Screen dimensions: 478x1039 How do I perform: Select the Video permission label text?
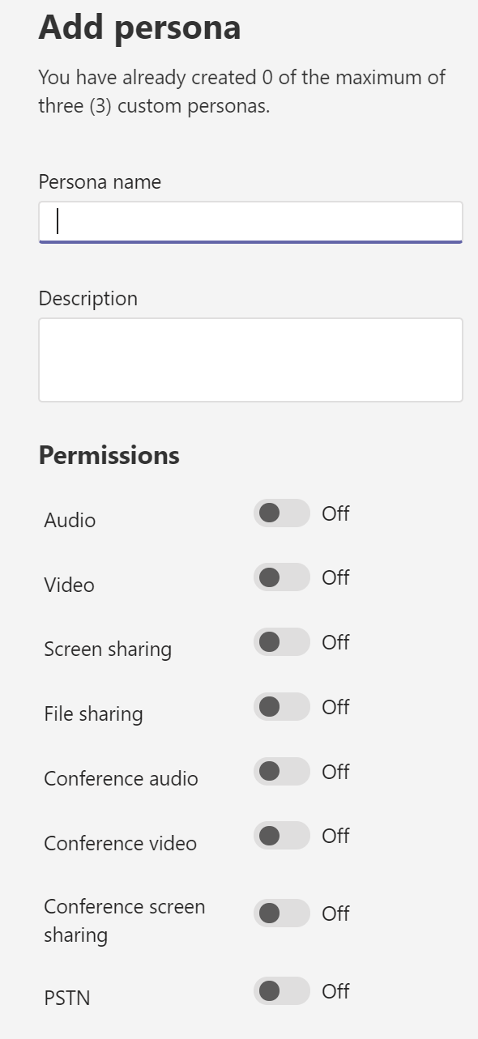[x=69, y=585]
